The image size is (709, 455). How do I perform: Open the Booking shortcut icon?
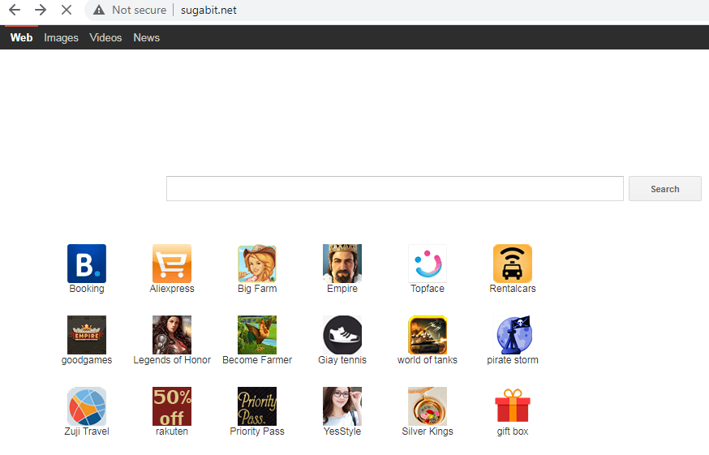(x=86, y=264)
